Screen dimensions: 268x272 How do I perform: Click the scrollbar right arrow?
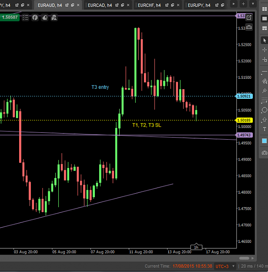(253, 259)
